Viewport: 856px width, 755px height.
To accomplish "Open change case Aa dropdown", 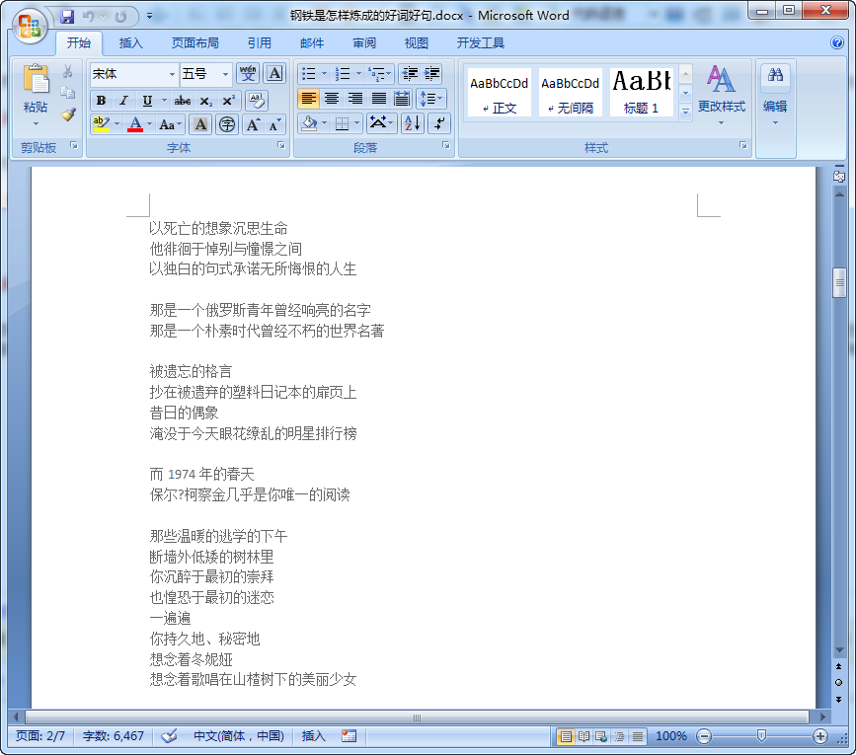I will point(171,124).
